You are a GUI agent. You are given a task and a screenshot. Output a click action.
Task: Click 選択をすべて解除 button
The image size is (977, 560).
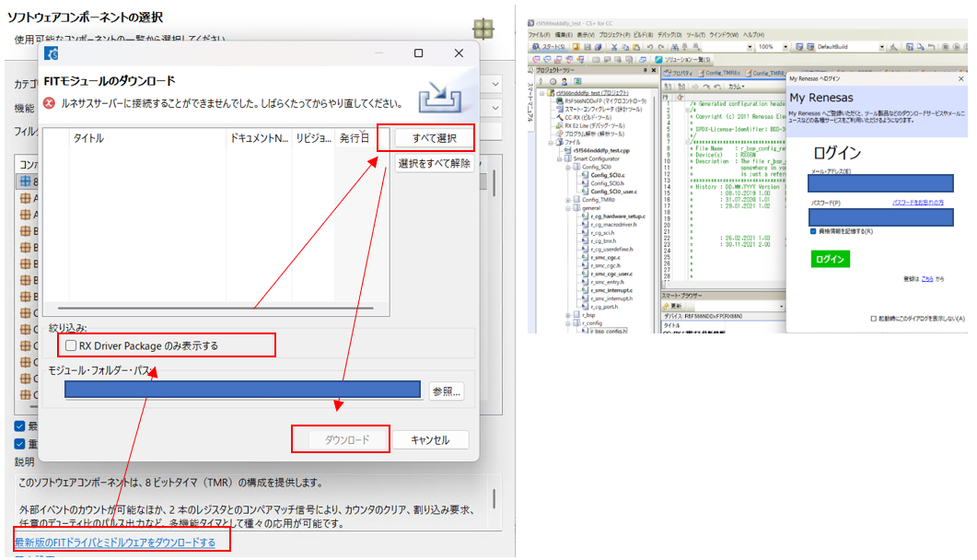tap(435, 163)
